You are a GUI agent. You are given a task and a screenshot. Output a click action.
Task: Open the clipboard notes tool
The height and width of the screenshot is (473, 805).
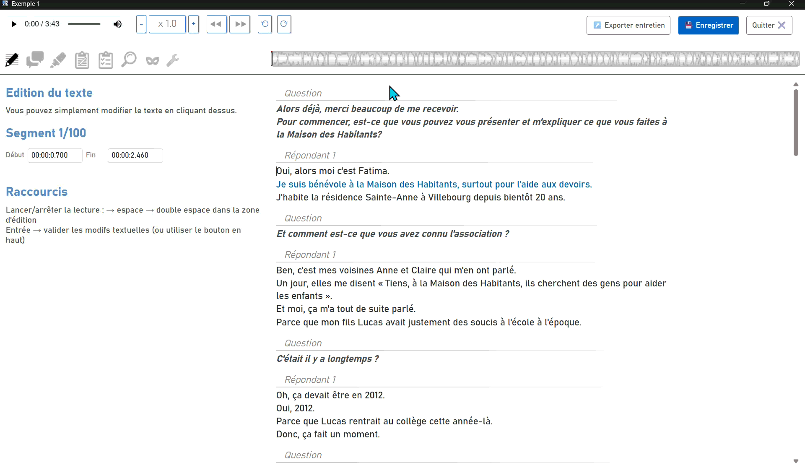point(82,60)
